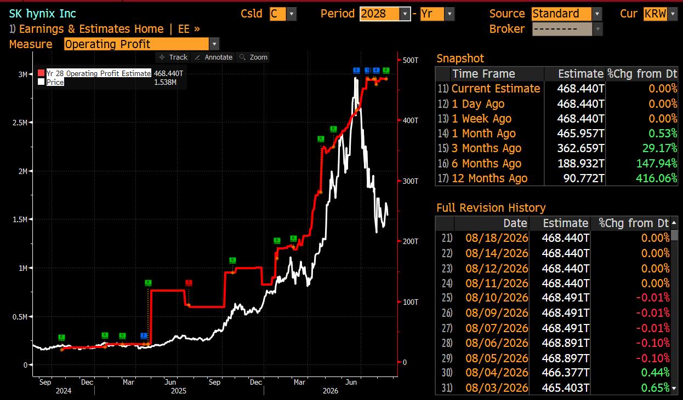Click the blue 4 marker near chart top
This screenshot has height=400, width=683.
point(376,70)
